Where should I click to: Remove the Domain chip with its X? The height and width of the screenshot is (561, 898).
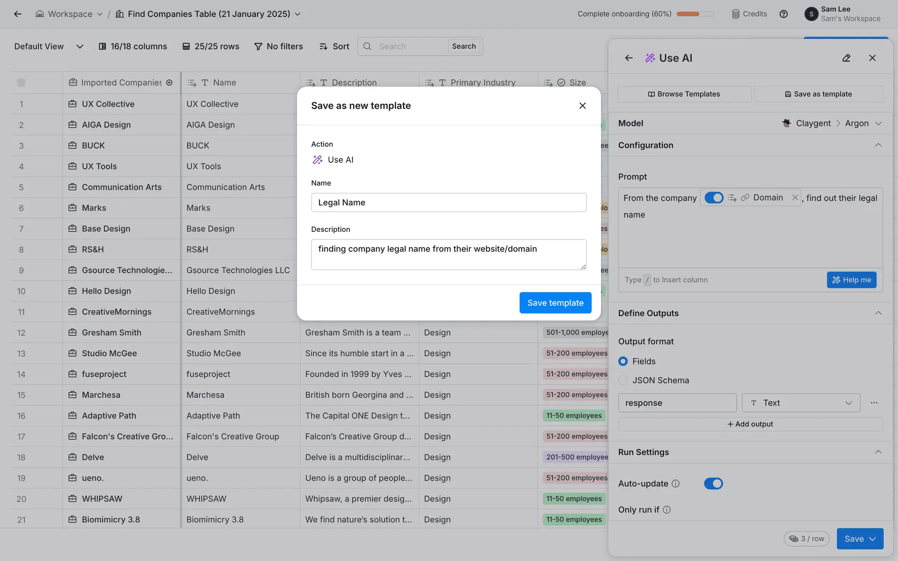[x=795, y=198]
